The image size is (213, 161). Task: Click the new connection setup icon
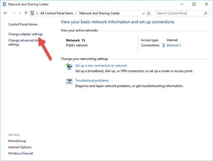tap(69, 67)
